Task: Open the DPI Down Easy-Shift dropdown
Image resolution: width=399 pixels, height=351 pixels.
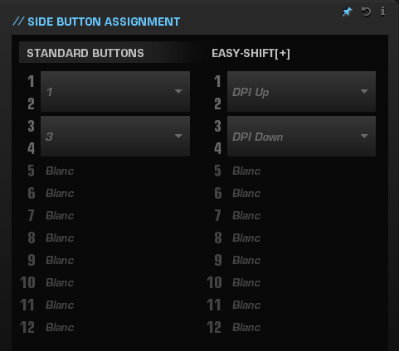Action: [301, 137]
